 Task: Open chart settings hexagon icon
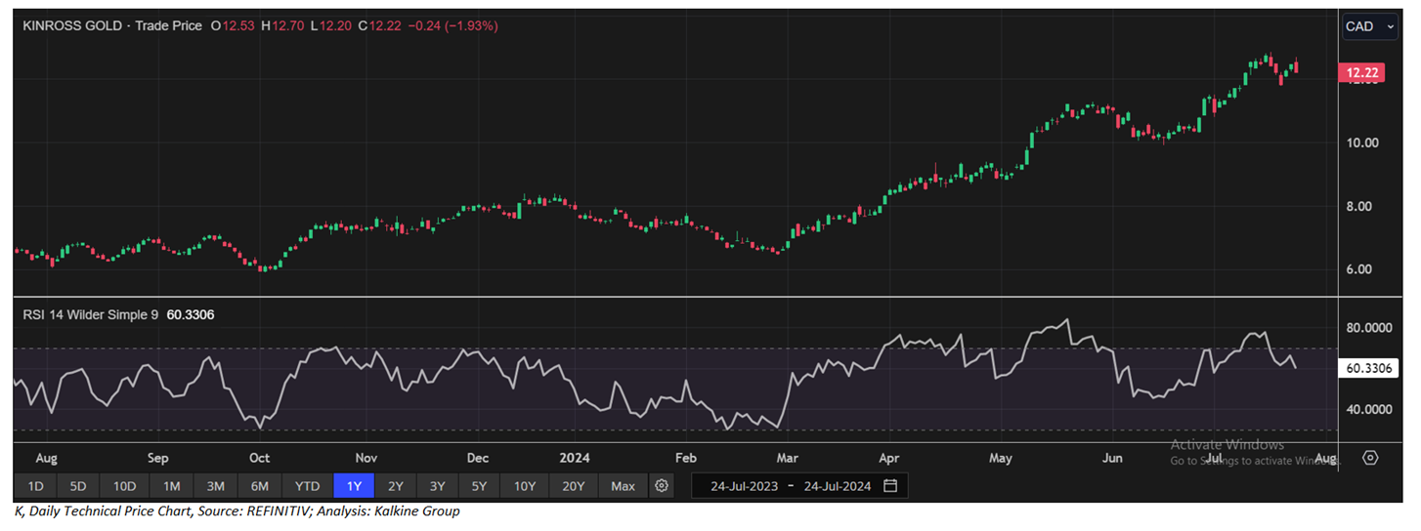pos(1370,458)
